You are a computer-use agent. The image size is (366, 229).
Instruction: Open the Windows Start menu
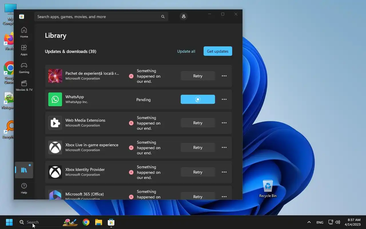click(x=9, y=222)
